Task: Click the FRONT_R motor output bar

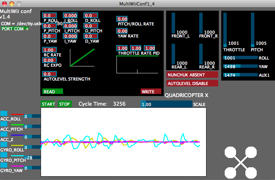Action: [x=201, y=23]
